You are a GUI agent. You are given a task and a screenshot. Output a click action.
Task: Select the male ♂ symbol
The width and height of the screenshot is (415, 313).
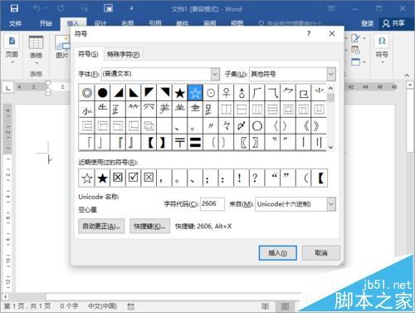tap(242, 93)
